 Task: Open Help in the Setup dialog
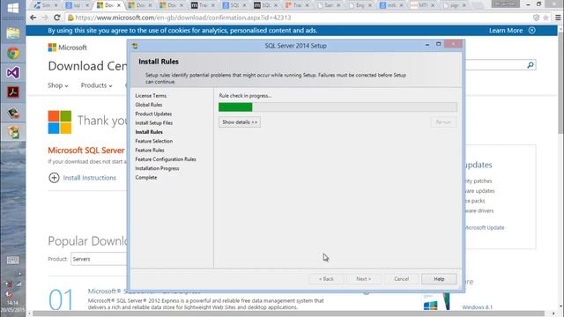(x=439, y=279)
